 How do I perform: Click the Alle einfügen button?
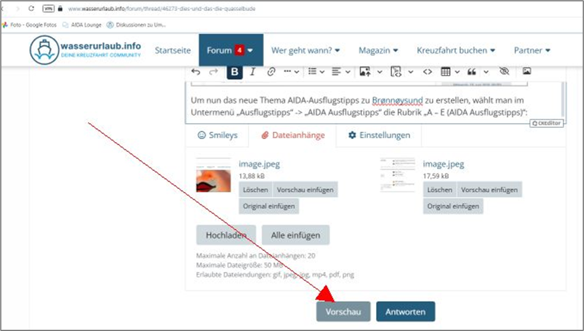pos(295,235)
